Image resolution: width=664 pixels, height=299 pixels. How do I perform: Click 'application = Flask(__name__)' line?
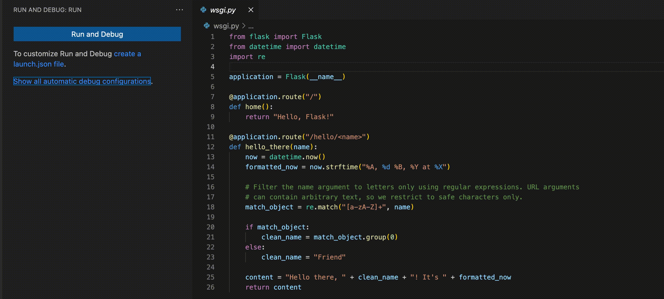287,77
